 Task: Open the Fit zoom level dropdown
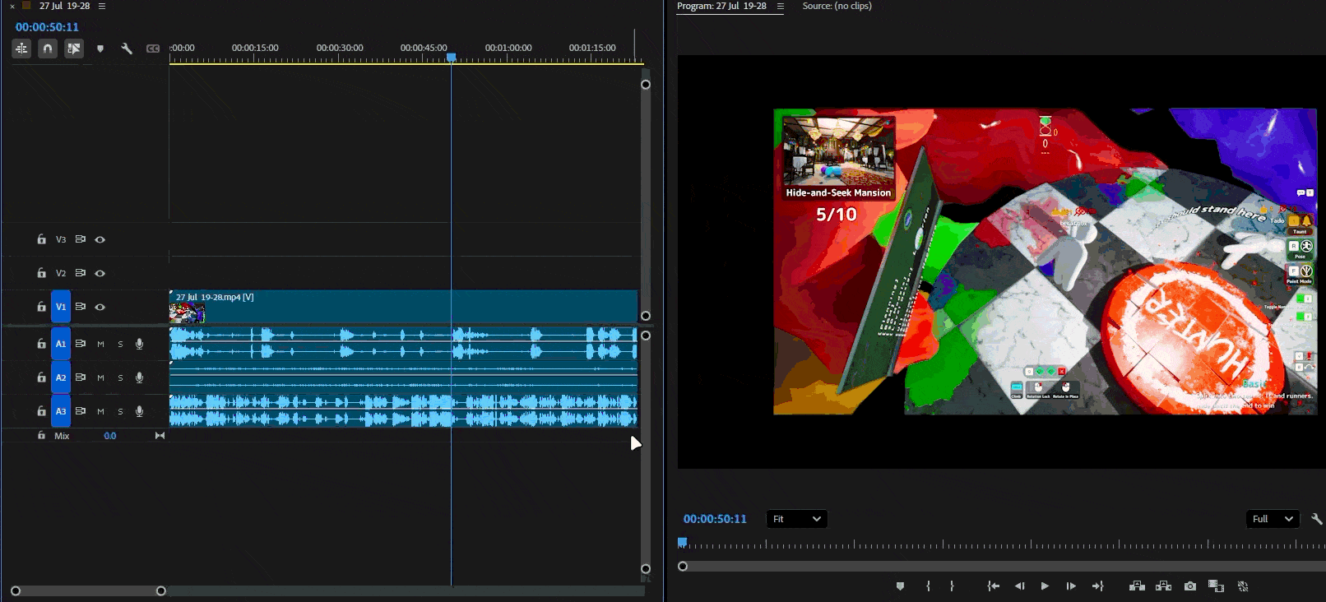pyautogui.click(x=796, y=519)
